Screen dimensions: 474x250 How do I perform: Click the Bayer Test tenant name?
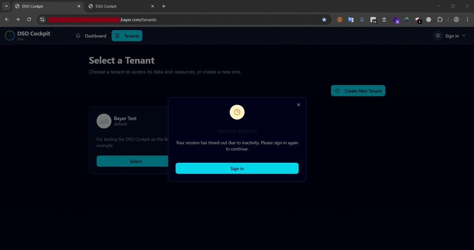pos(125,118)
